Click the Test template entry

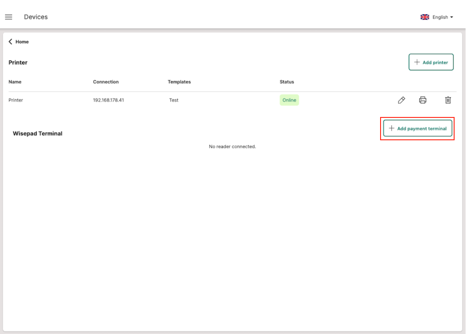click(x=174, y=100)
